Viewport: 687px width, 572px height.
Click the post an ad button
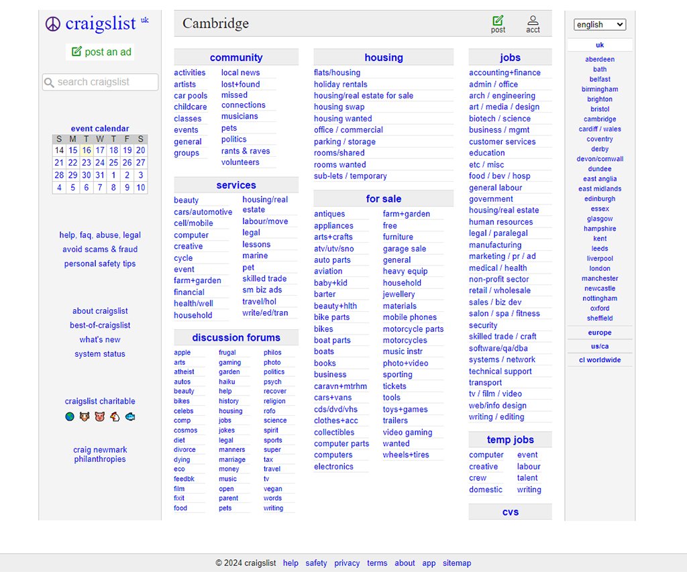(x=100, y=52)
